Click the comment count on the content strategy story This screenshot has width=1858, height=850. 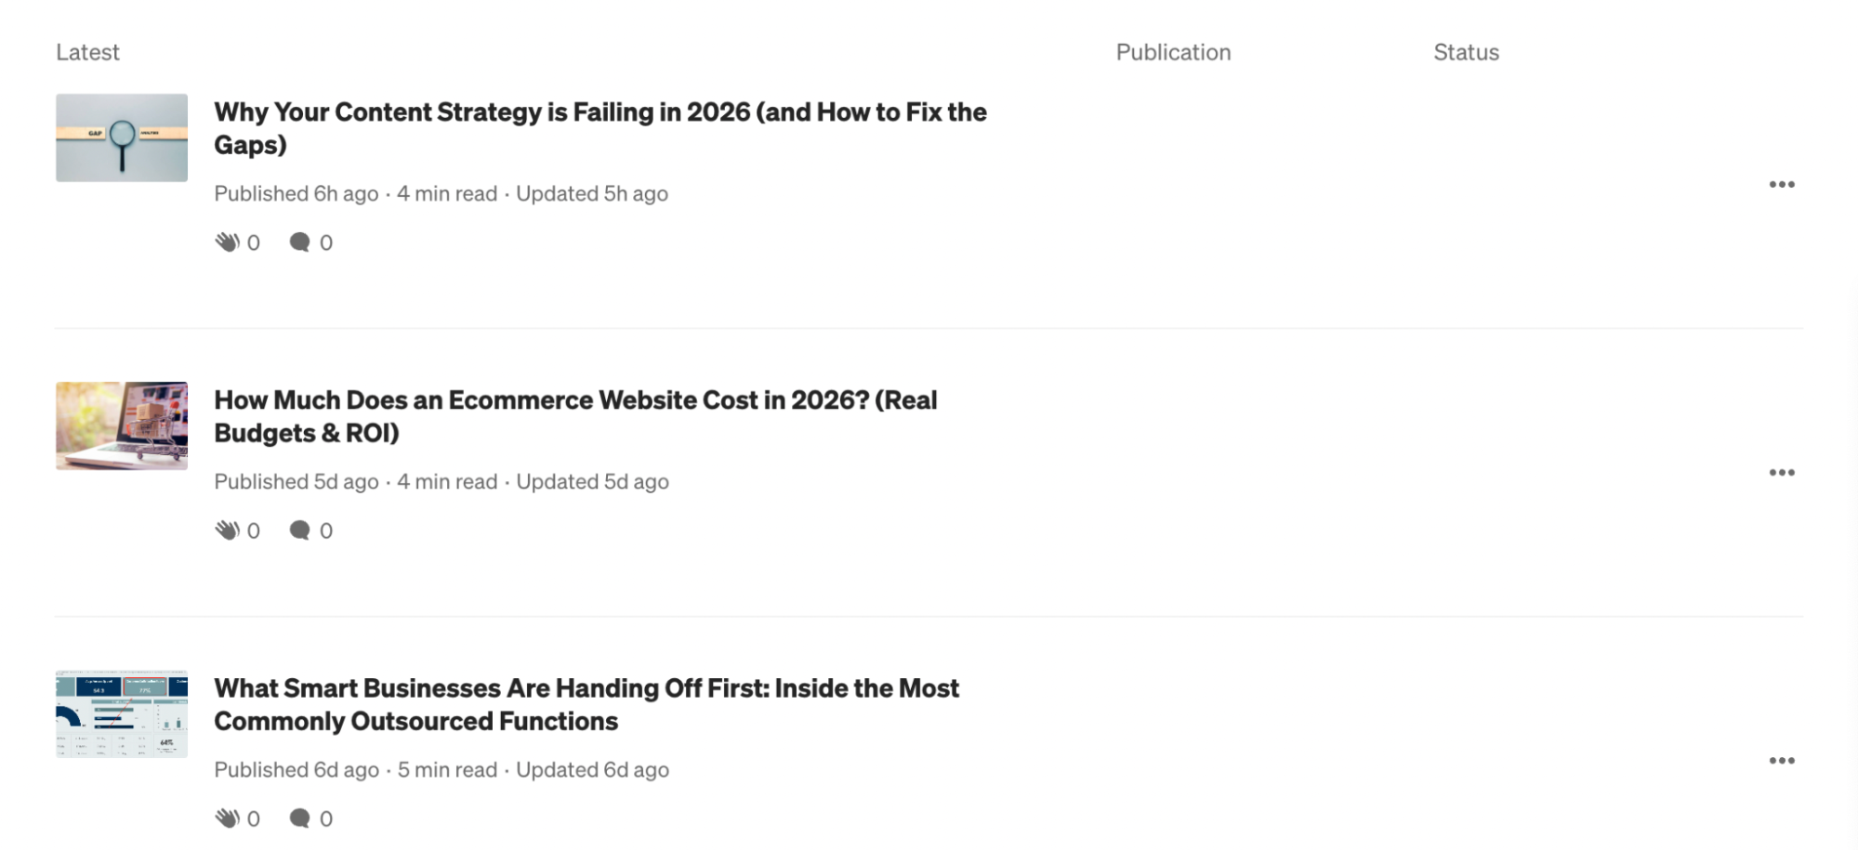click(324, 242)
